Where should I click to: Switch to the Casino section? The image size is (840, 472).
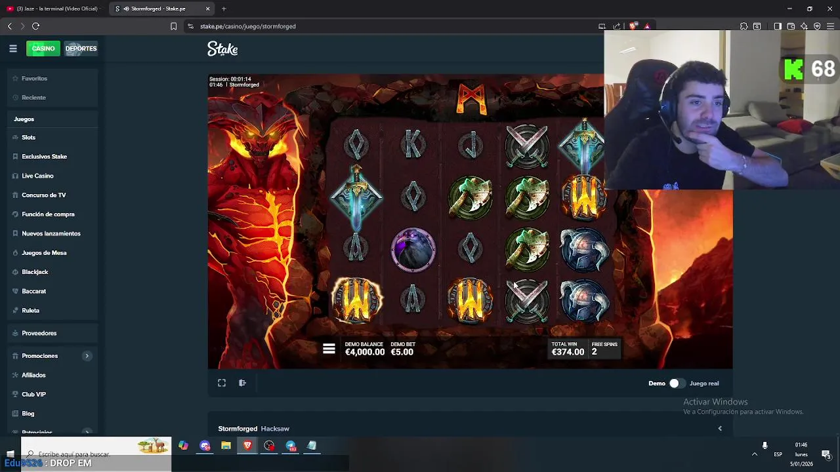[43, 49]
